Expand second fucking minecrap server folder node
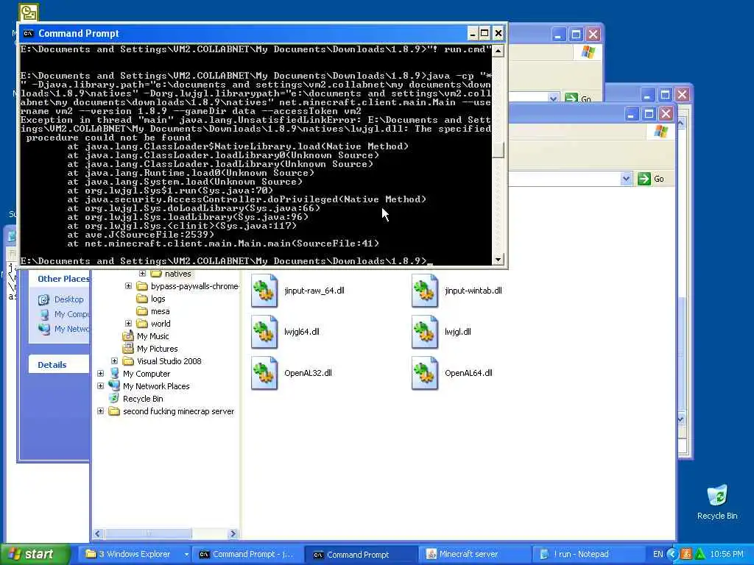This screenshot has height=565, width=754. click(100, 411)
